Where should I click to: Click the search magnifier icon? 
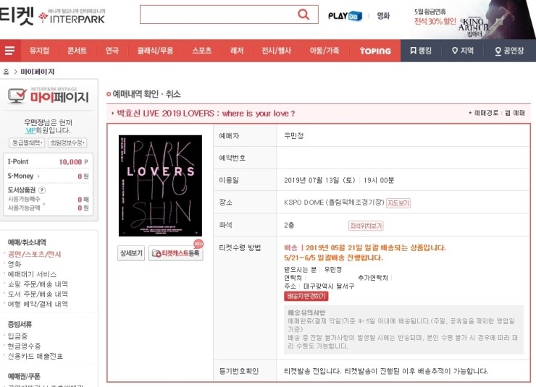coord(303,14)
